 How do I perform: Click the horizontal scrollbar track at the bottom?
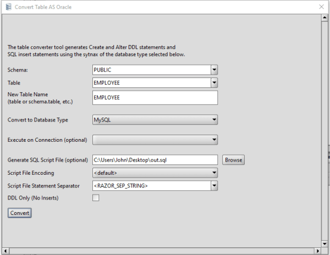pos(165,251)
